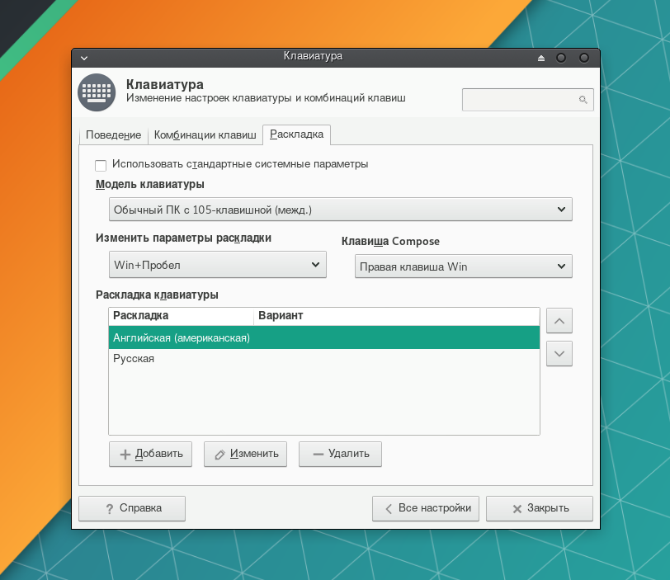
Task: Switch to the "Поведение" tab
Action: (x=113, y=135)
